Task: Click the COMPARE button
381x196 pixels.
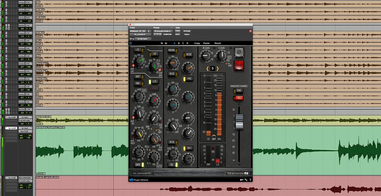Action: (x=167, y=34)
